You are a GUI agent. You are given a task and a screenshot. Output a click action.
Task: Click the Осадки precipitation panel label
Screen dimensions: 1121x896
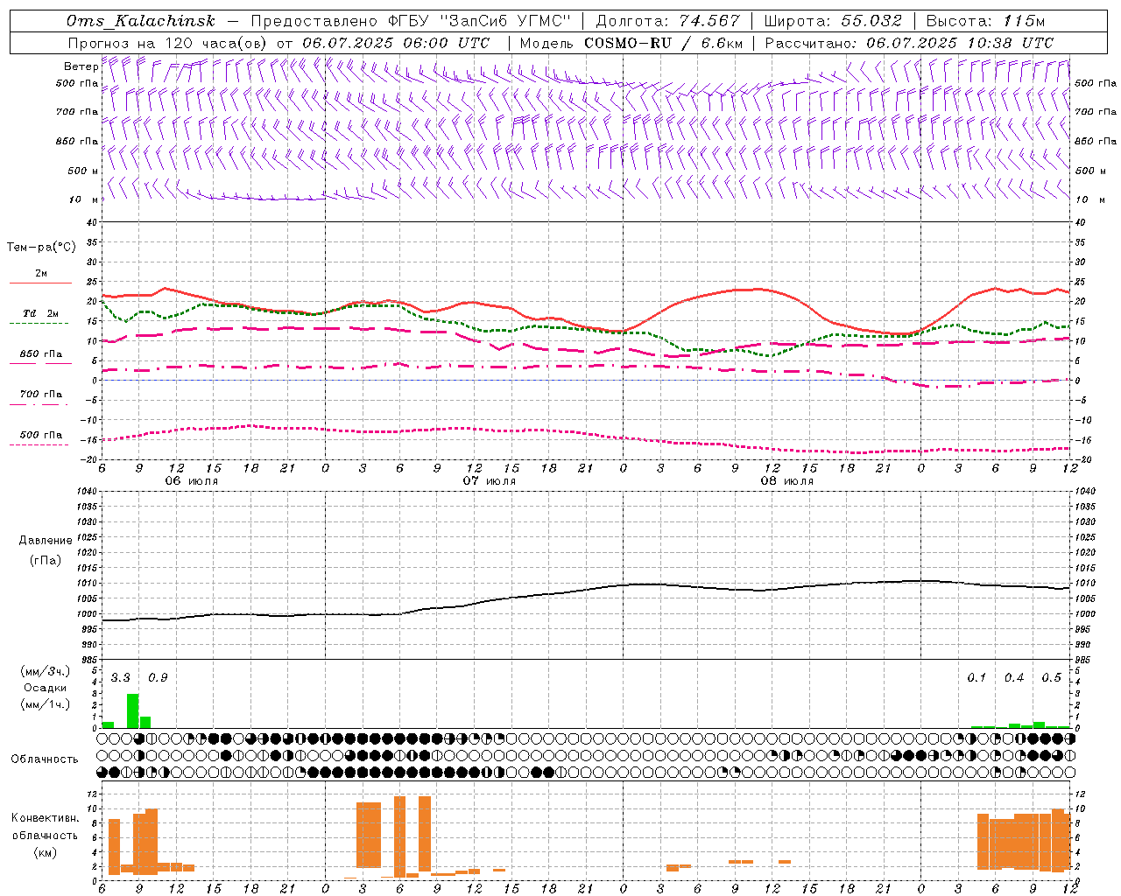click(46, 688)
